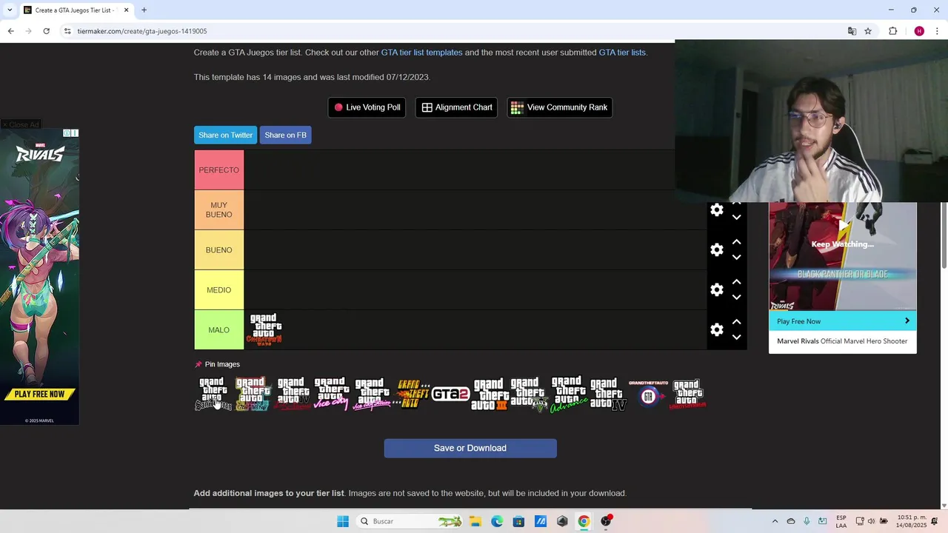Move MEDIO row up
This screenshot has width=948, height=533.
(736, 282)
